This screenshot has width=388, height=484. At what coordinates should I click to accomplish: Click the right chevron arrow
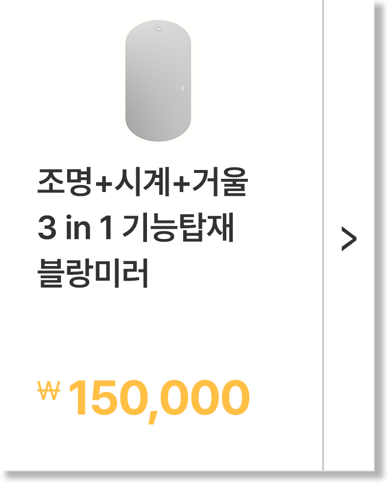pyautogui.click(x=349, y=239)
